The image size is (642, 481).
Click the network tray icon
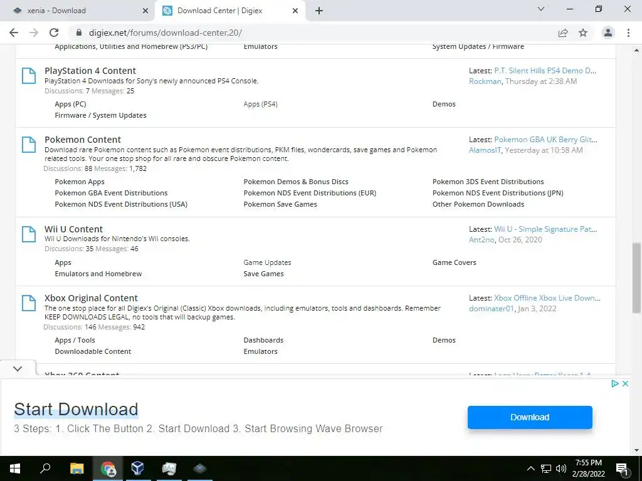click(x=546, y=468)
